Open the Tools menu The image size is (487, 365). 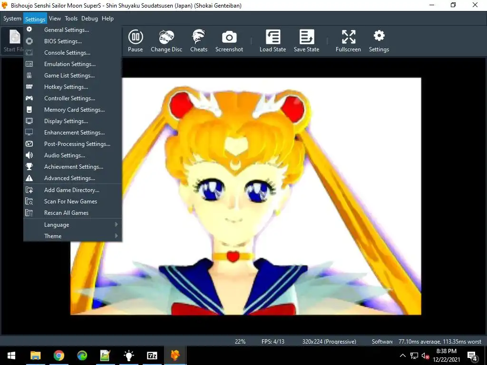click(71, 19)
